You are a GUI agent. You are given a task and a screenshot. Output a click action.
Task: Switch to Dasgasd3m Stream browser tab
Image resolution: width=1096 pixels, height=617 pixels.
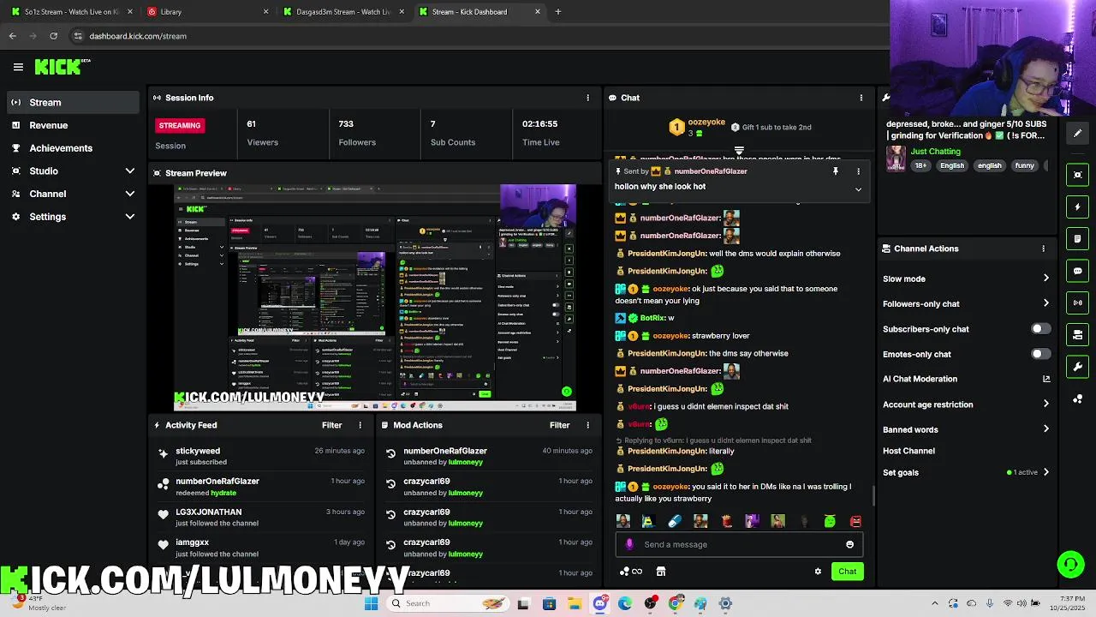pyautogui.click(x=342, y=12)
